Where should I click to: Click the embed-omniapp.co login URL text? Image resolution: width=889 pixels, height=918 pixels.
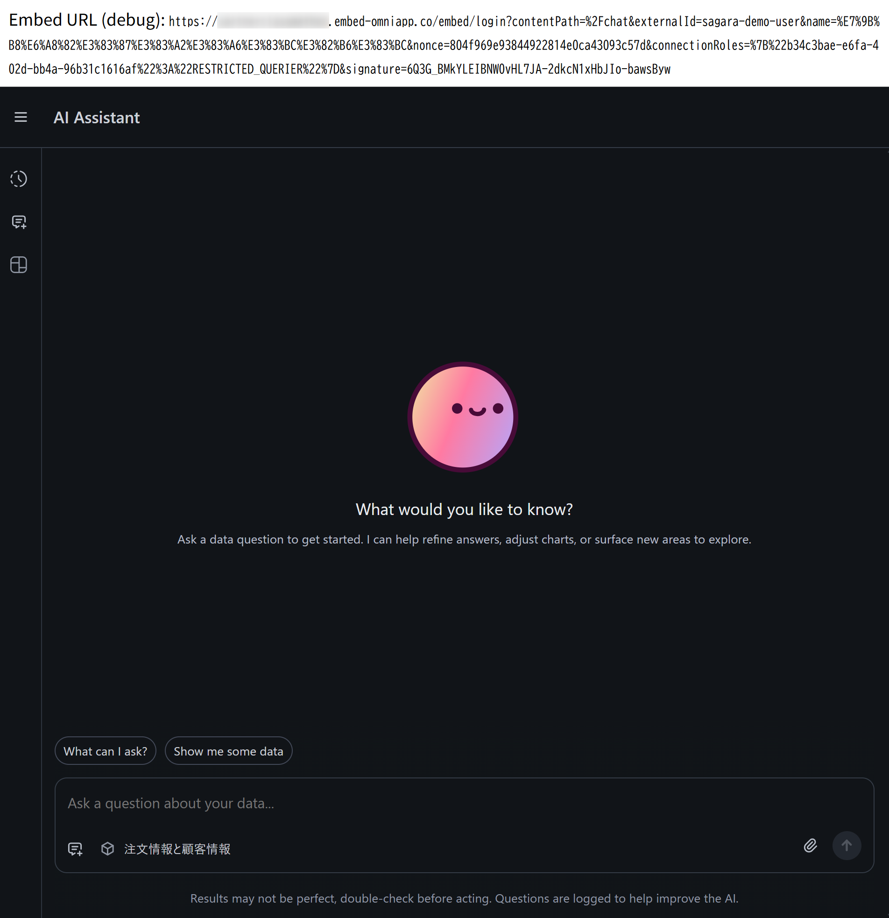(444, 45)
